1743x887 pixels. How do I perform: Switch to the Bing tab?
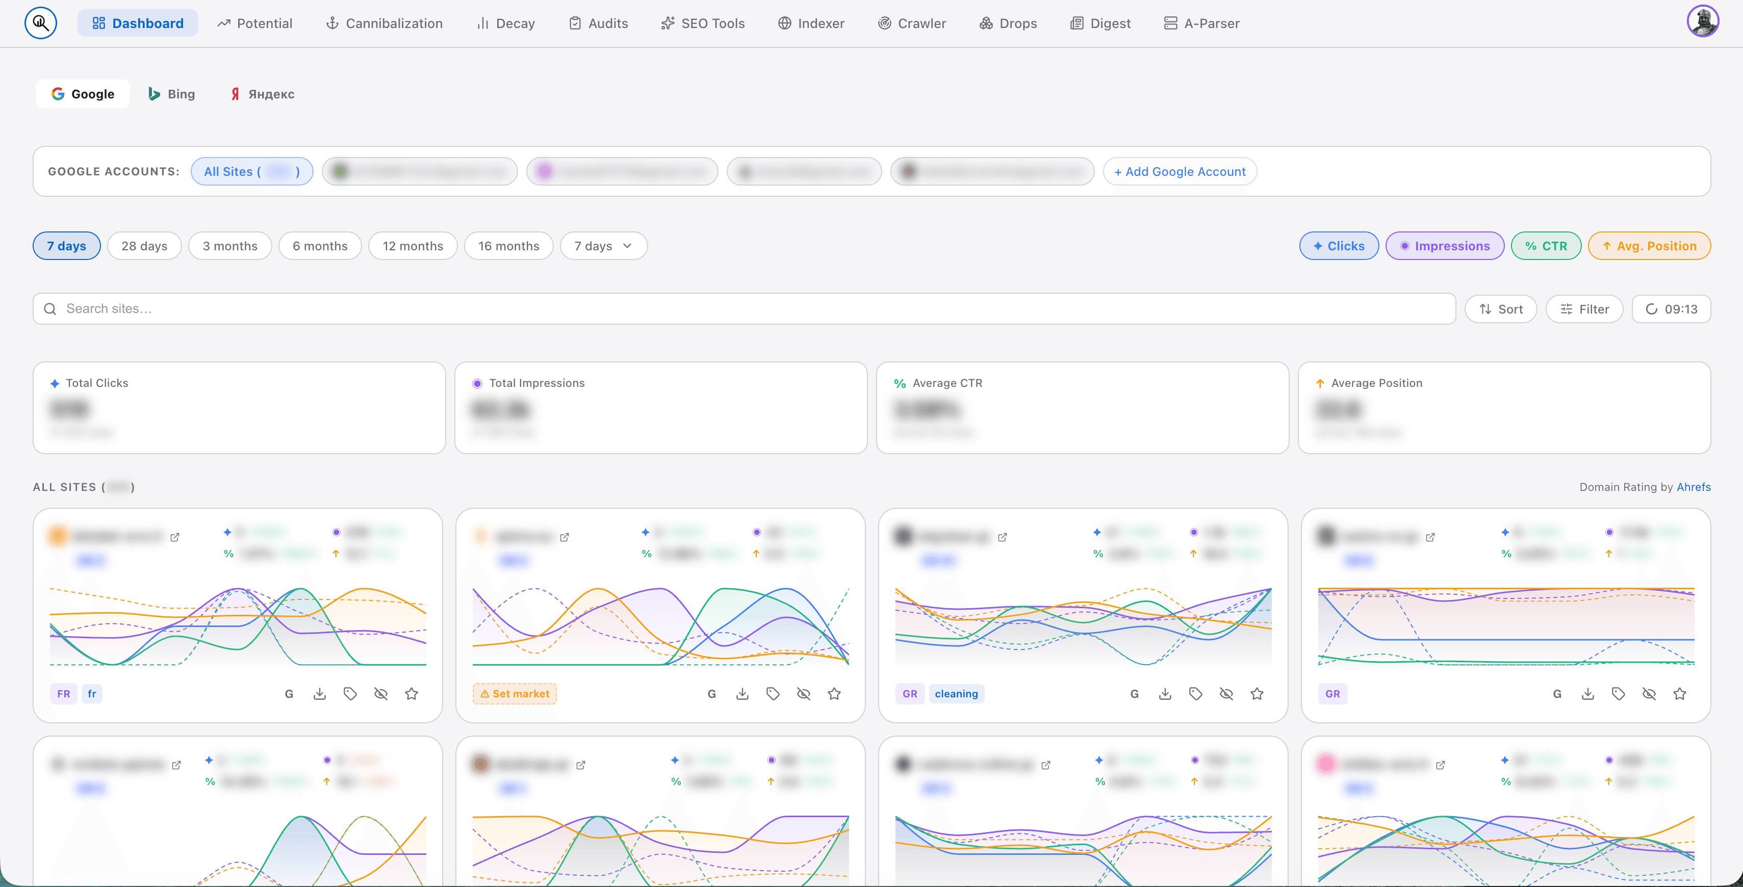coord(172,94)
